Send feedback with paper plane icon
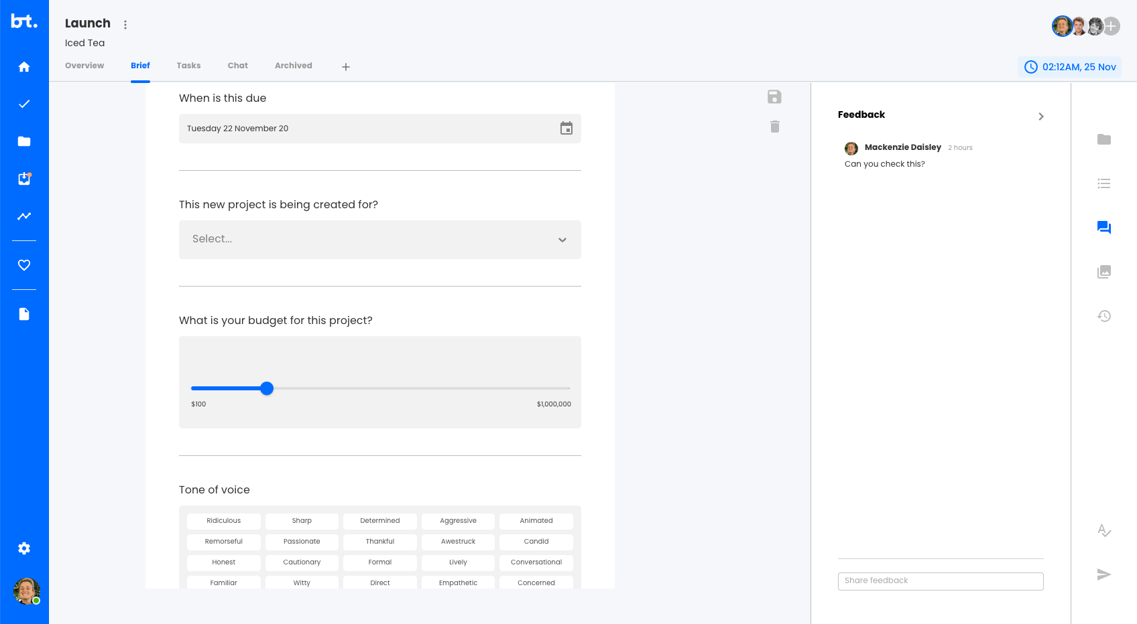Viewport: 1137px width, 624px height. pyautogui.click(x=1104, y=574)
